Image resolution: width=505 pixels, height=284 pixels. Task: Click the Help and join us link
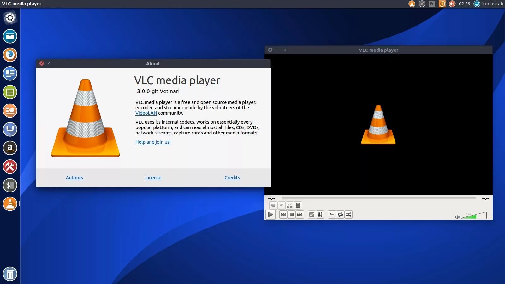153,142
